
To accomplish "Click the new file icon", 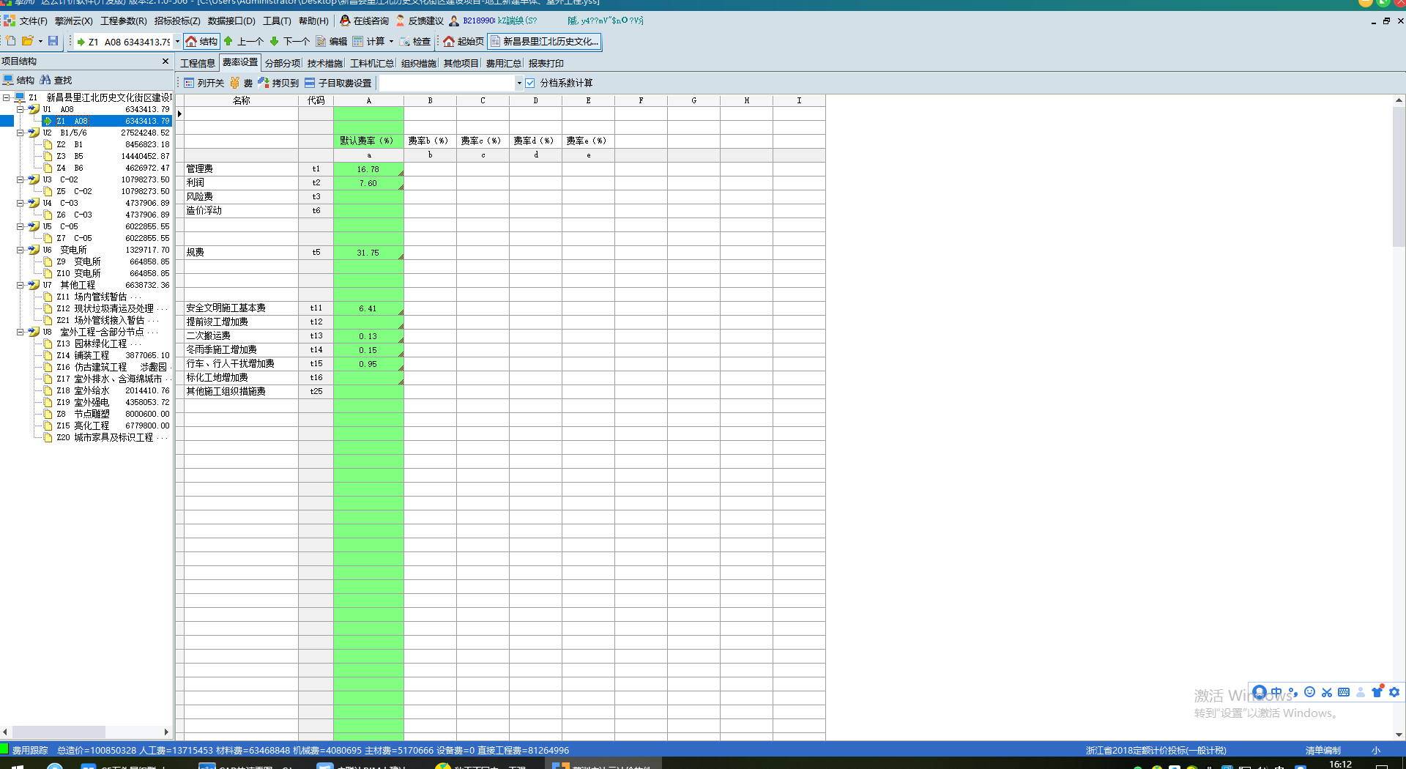I will coord(11,41).
